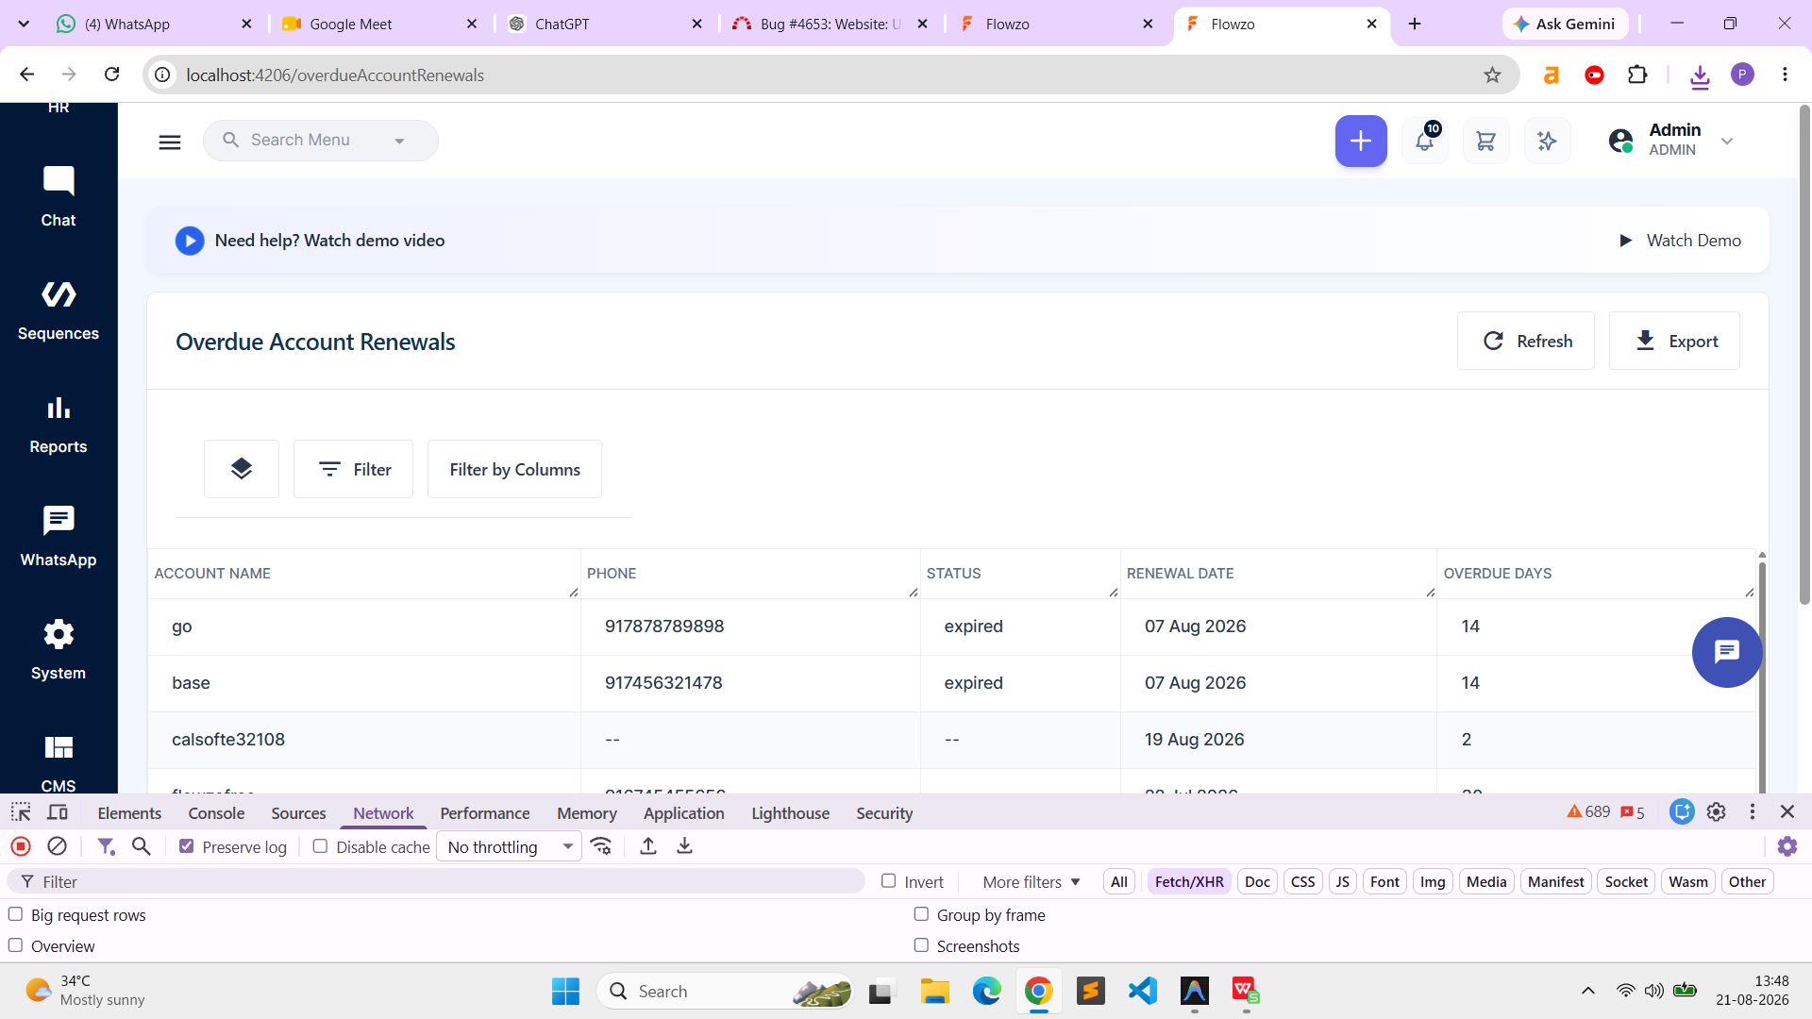Click Filter by Columns button
Screen dimensions: 1812x1019
[x=514, y=469]
